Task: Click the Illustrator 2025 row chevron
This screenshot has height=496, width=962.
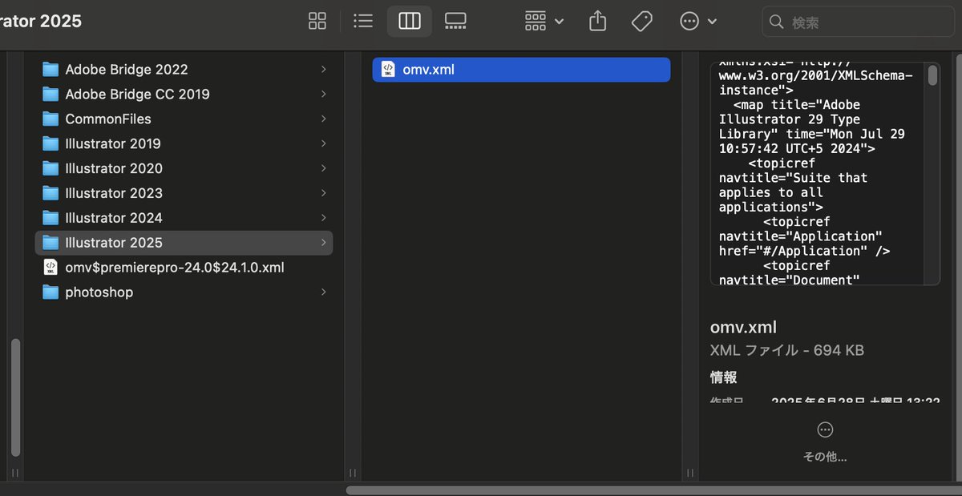Action: [x=323, y=243]
